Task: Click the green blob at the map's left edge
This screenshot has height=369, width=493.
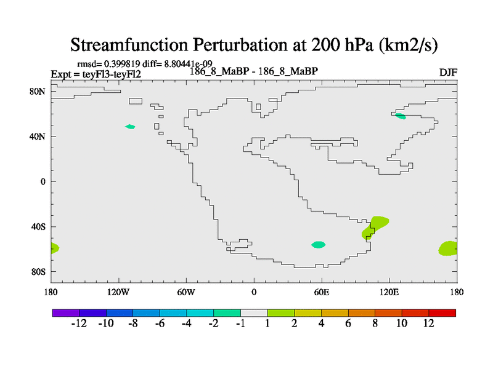Action: 54,248
